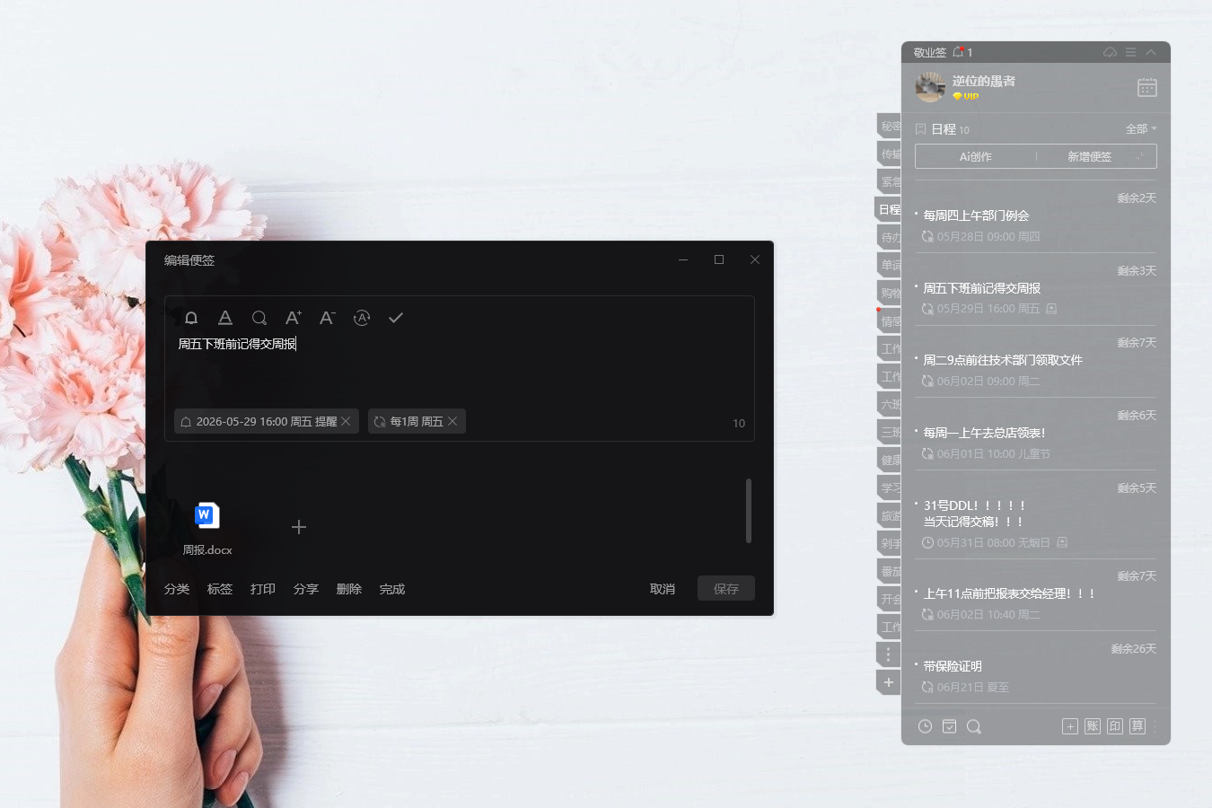This screenshot has width=1212, height=808.
Task: Click the boxed plus icon in bottom bar
Action: (x=1070, y=726)
